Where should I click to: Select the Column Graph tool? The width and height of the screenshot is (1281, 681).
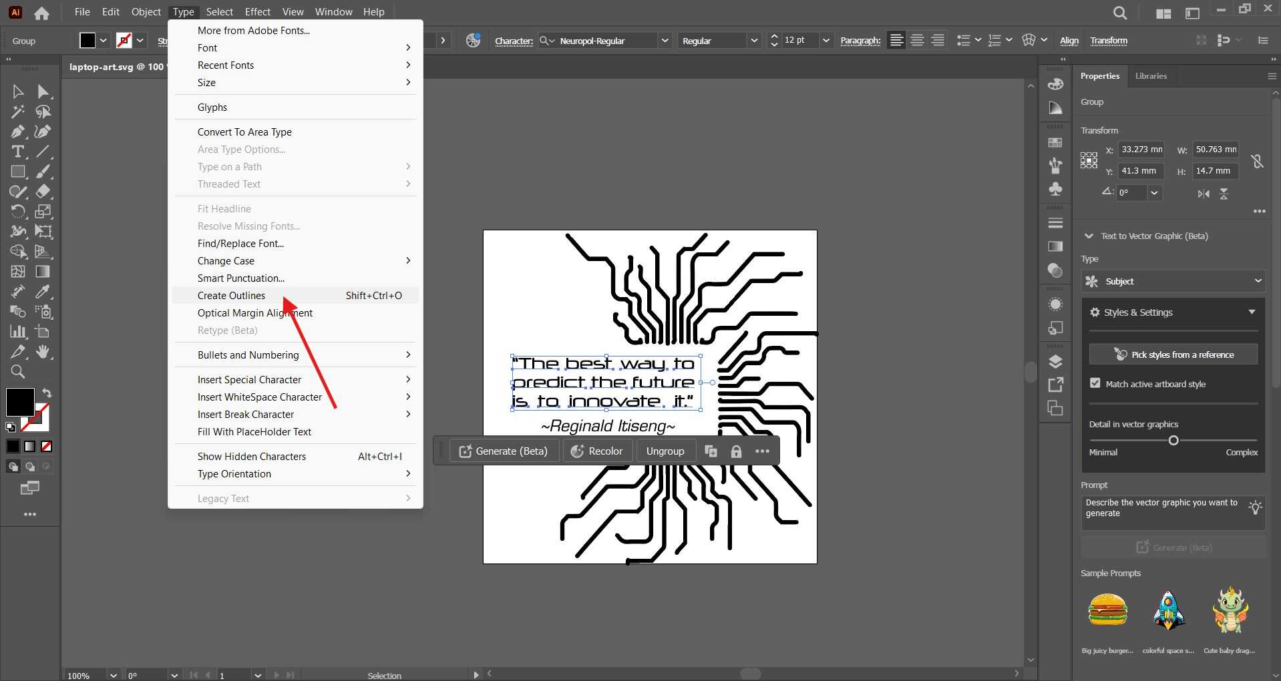tap(18, 332)
